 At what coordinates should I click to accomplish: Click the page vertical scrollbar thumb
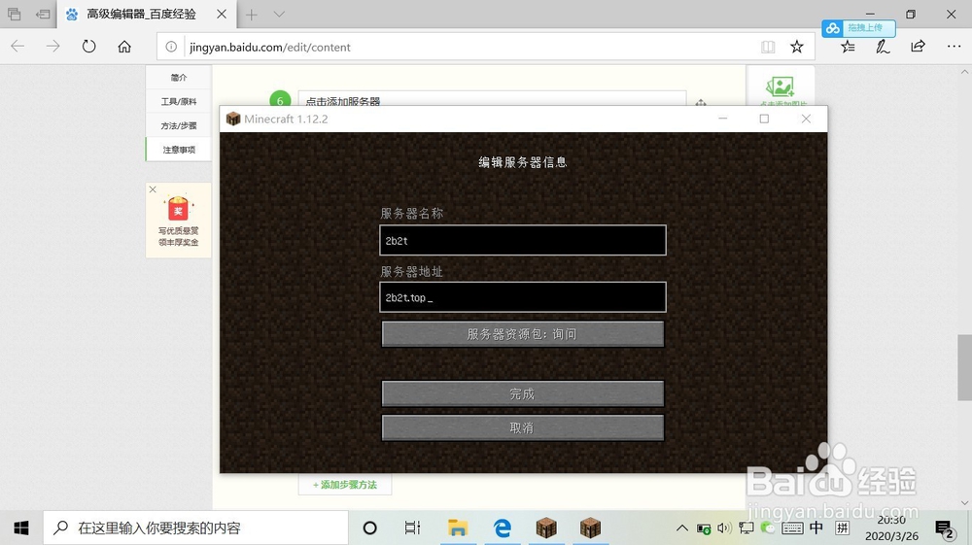[964, 367]
